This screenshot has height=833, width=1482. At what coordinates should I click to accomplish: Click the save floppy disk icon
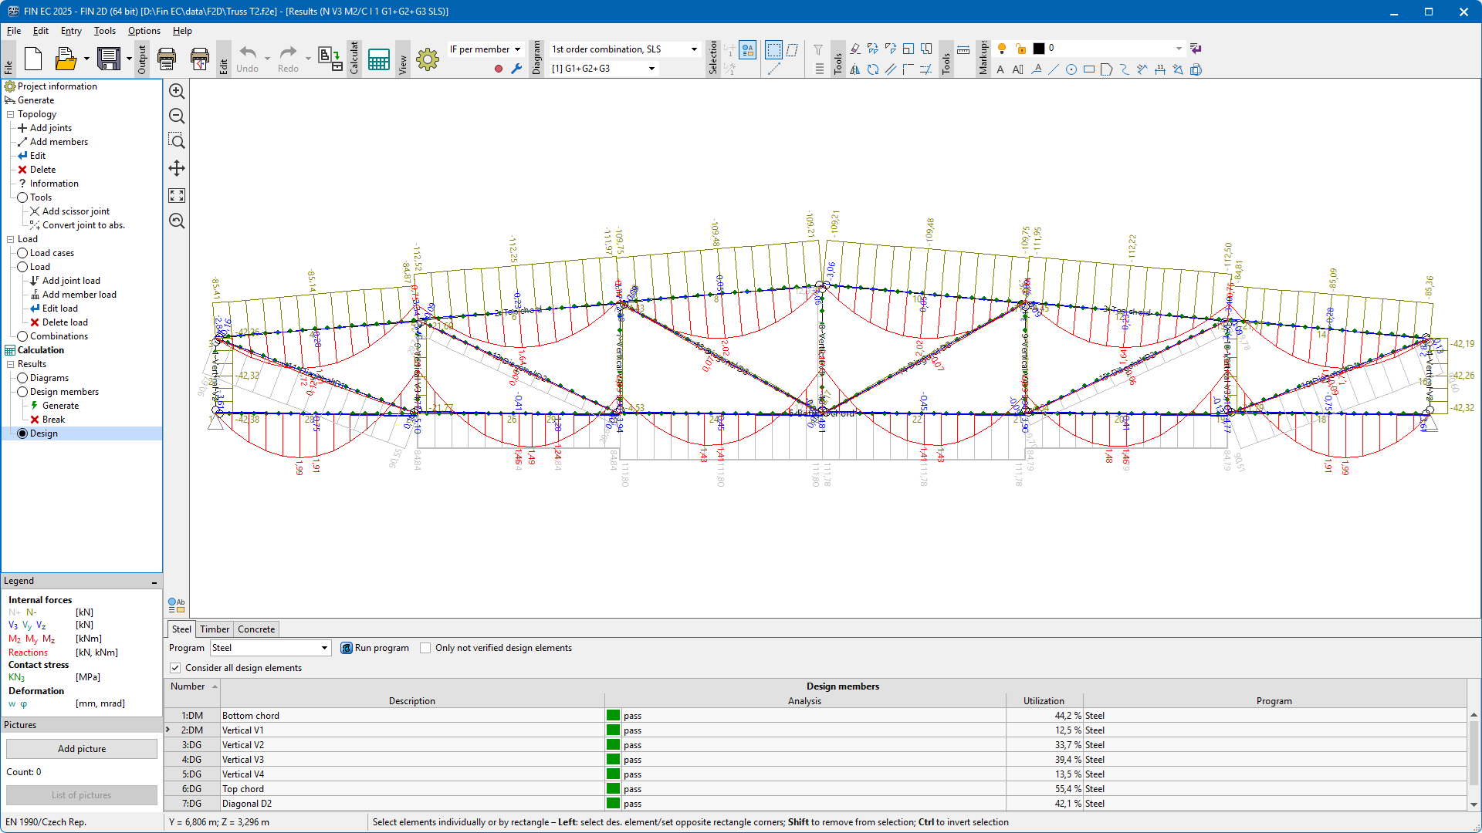[109, 59]
